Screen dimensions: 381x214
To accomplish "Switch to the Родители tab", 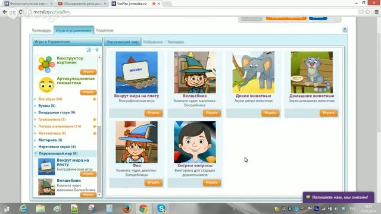I will click(x=105, y=30).
